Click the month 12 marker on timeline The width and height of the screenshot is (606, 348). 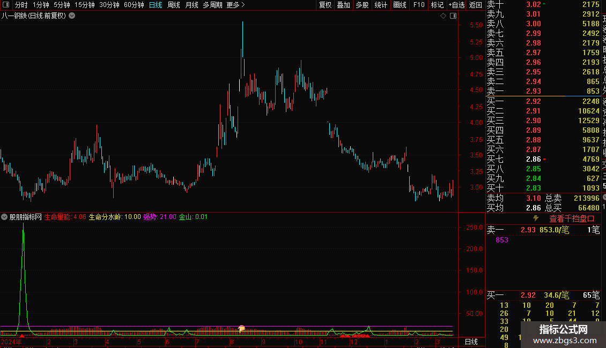353,342
